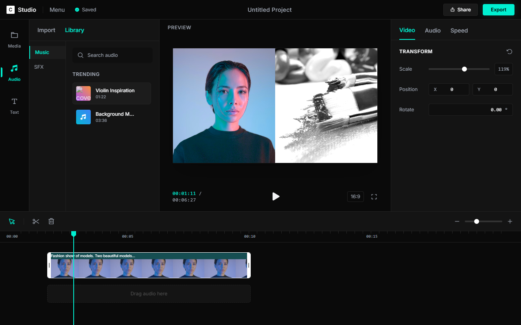Image resolution: width=521 pixels, height=325 pixels.
Task: Activate the pointer selection tool
Action: [x=12, y=221]
